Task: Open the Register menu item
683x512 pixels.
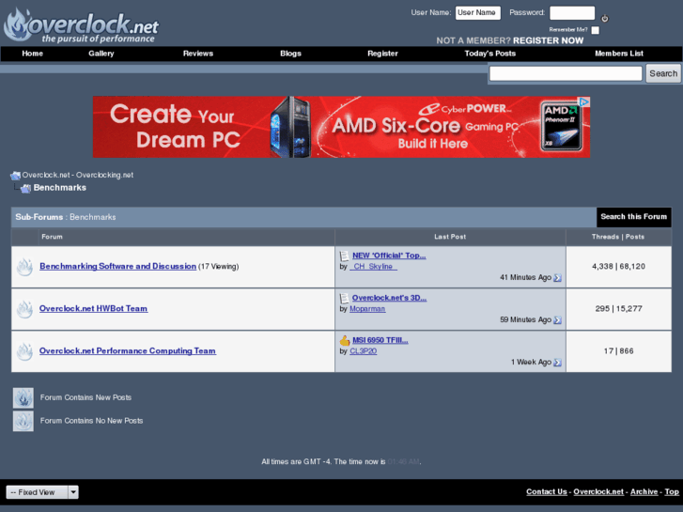Action: tap(383, 54)
